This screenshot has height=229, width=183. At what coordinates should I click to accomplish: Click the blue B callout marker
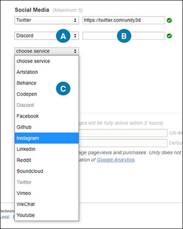(124, 36)
